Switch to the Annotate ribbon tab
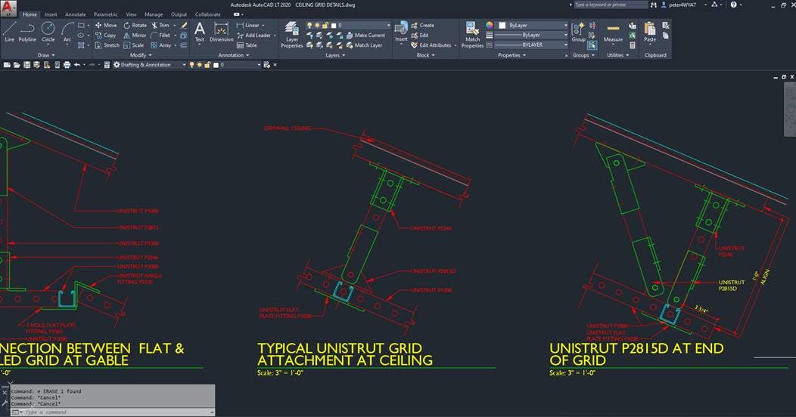The image size is (796, 417). pos(75,14)
